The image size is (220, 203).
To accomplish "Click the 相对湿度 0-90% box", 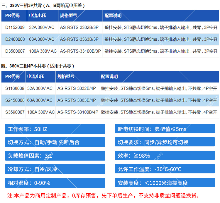I will pos(55,183).
